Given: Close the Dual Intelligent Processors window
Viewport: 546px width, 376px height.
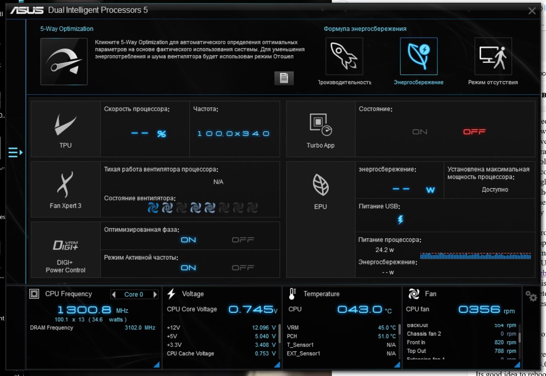Looking at the screenshot, I should point(532,11).
